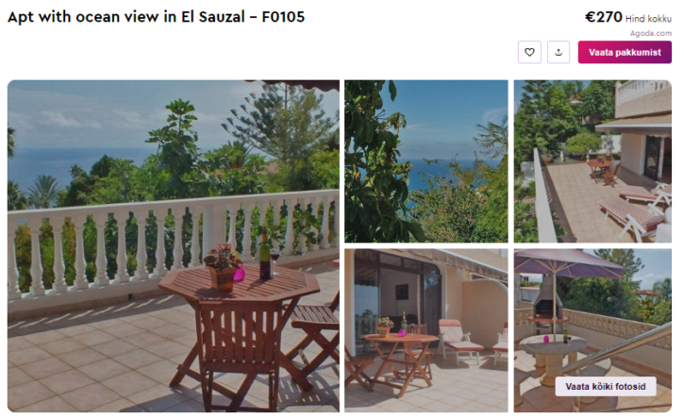Screen dimensions: 684x419
Task: Open the purple umbrella barbecue photo
Action: (x=592, y=330)
